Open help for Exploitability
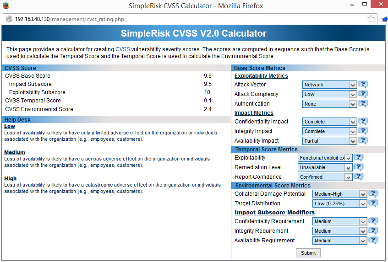 point(358,158)
